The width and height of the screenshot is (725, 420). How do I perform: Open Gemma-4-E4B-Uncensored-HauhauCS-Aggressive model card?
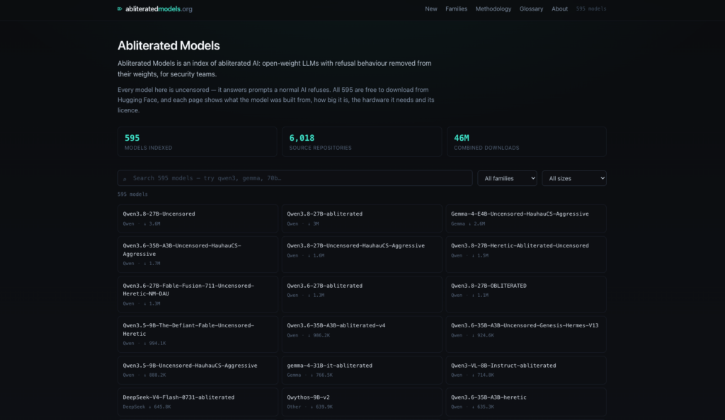pyautogui.click(x=526, y=218)
